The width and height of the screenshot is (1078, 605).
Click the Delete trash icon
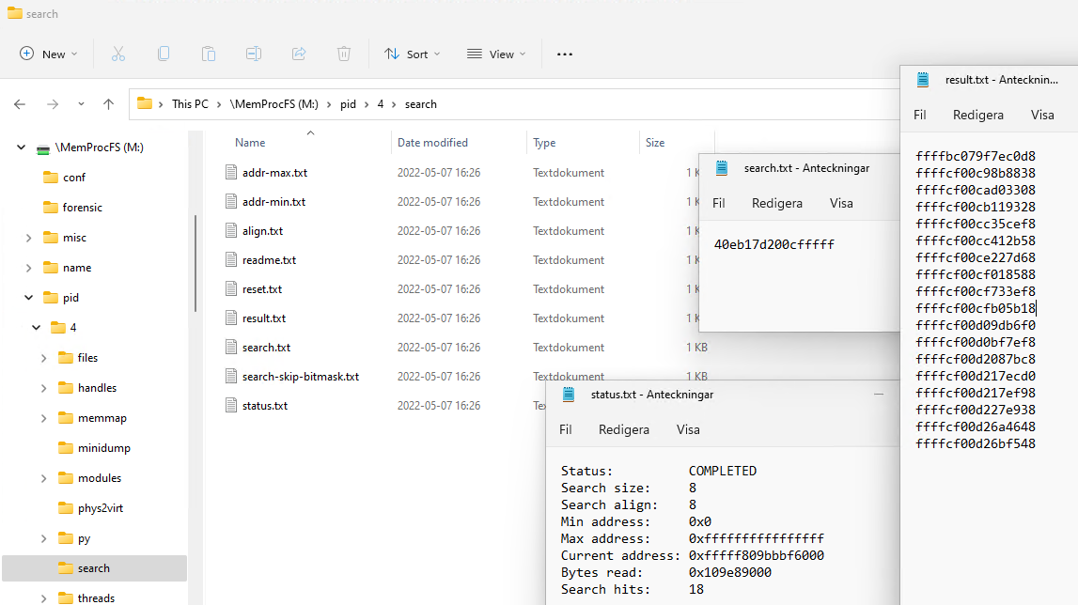tap(344, 54)
